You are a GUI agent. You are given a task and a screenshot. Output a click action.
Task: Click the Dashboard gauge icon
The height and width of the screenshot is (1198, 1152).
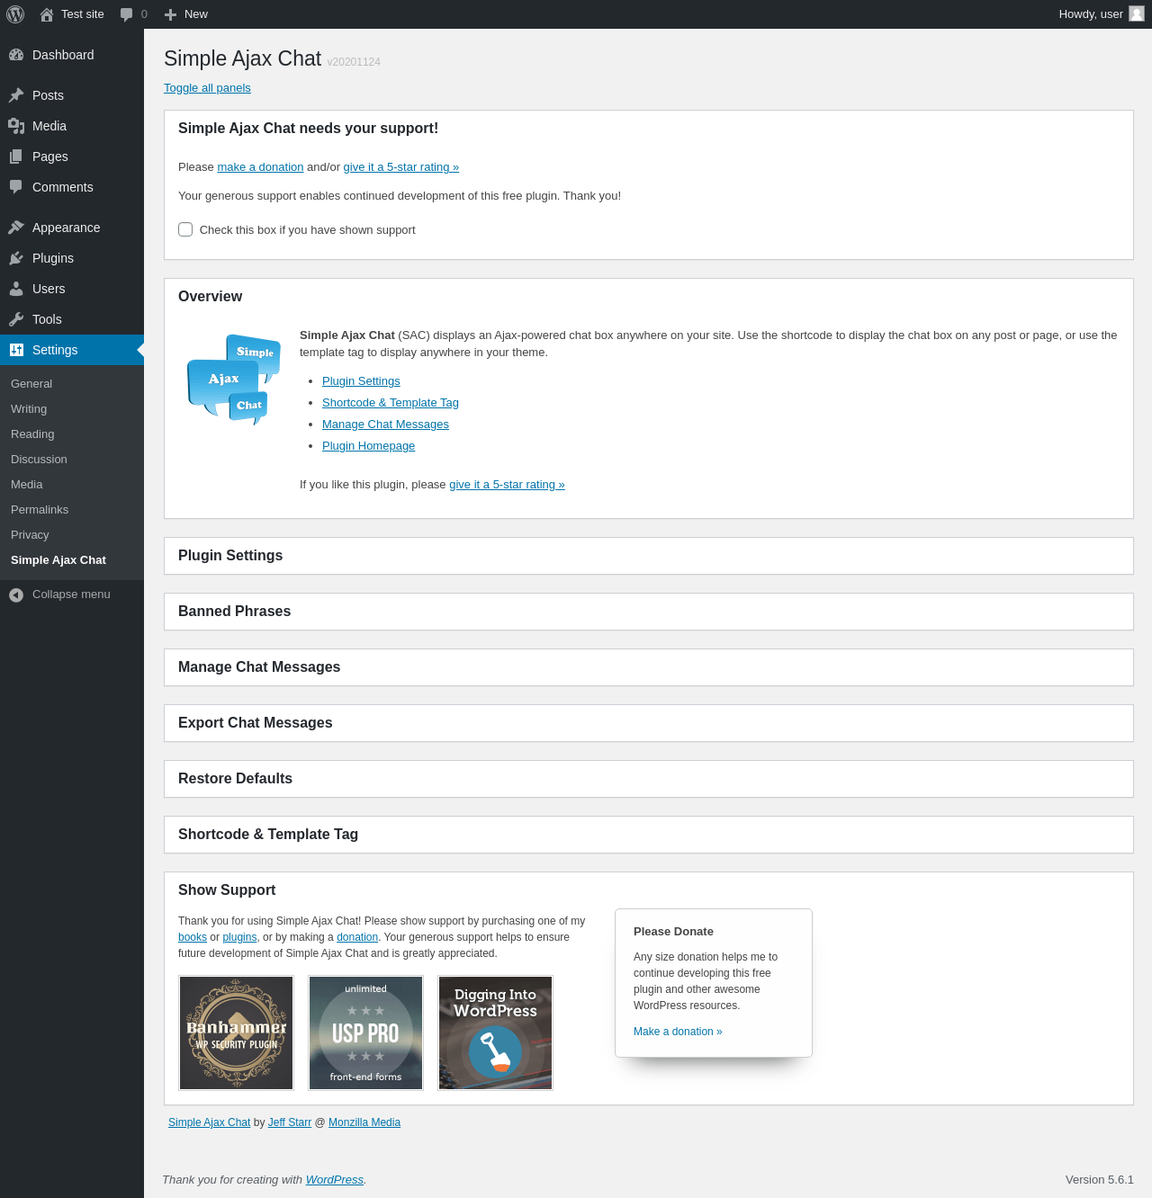(16, 55)
